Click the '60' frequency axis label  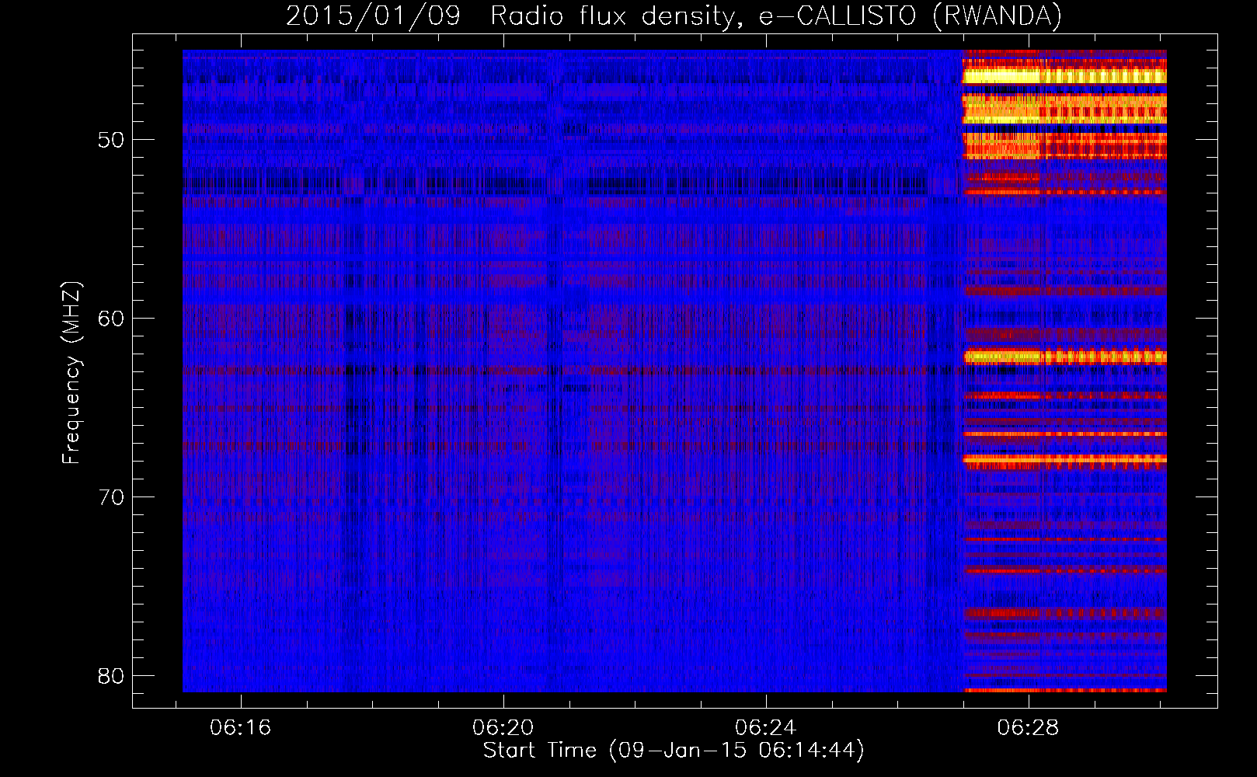(x=111, y=319)
